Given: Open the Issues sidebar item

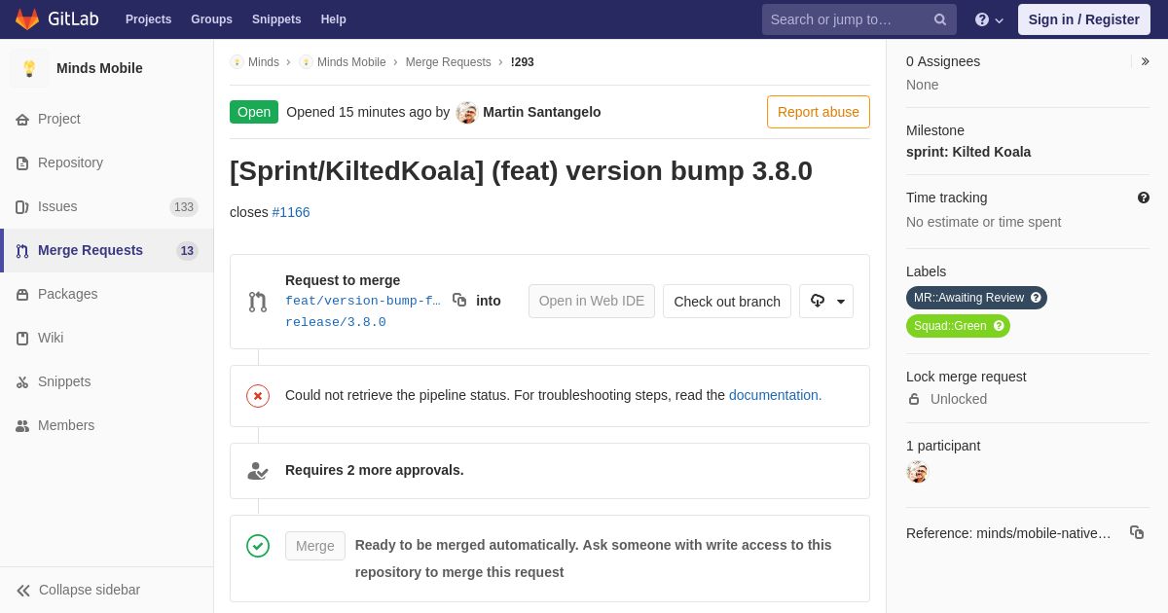Looking at the screenshot, I should pos(57,206).
